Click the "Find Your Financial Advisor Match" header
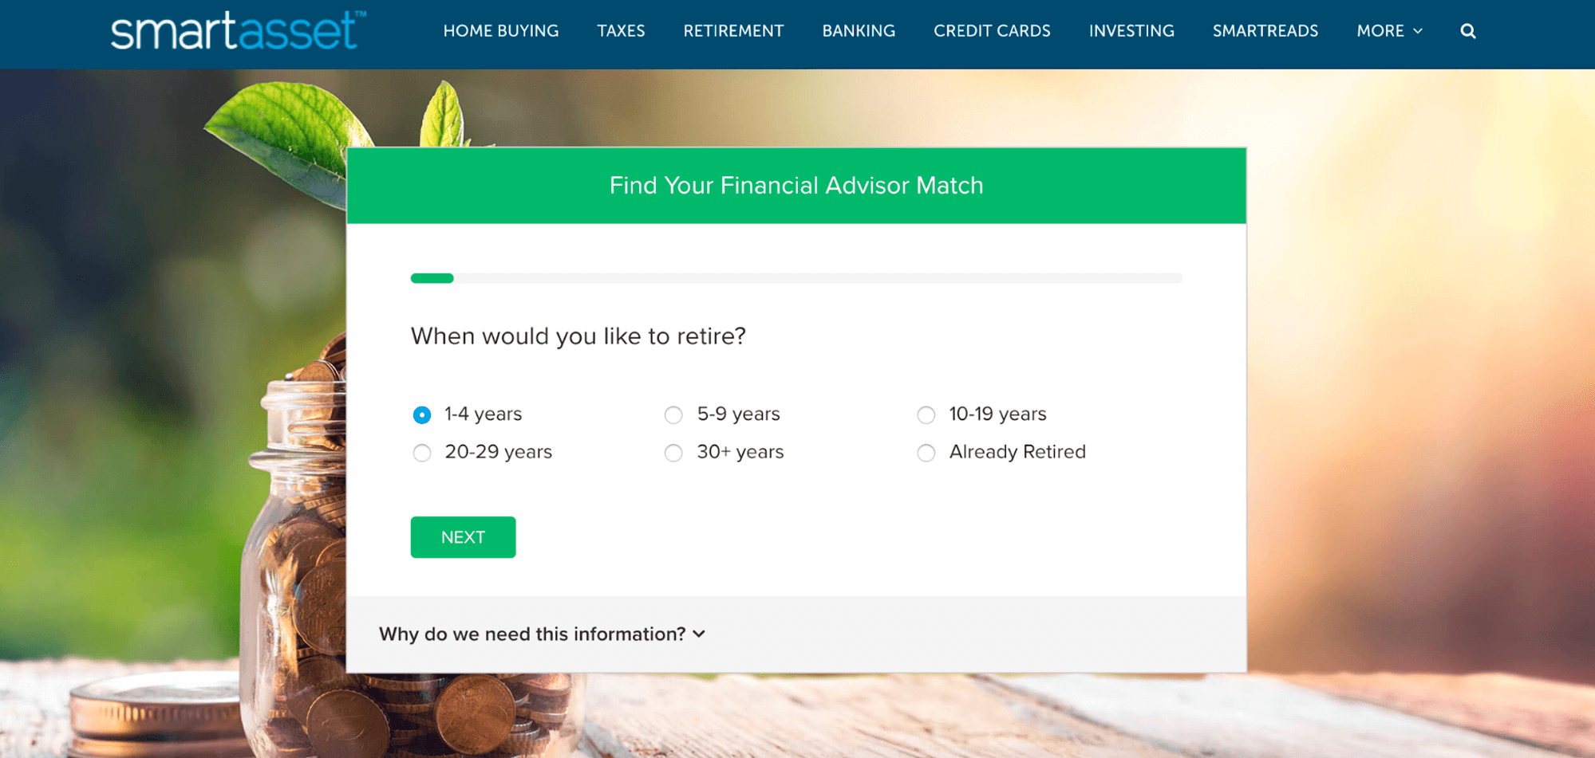Viewport: 1595px width, 758px height. tap(796, 186)
